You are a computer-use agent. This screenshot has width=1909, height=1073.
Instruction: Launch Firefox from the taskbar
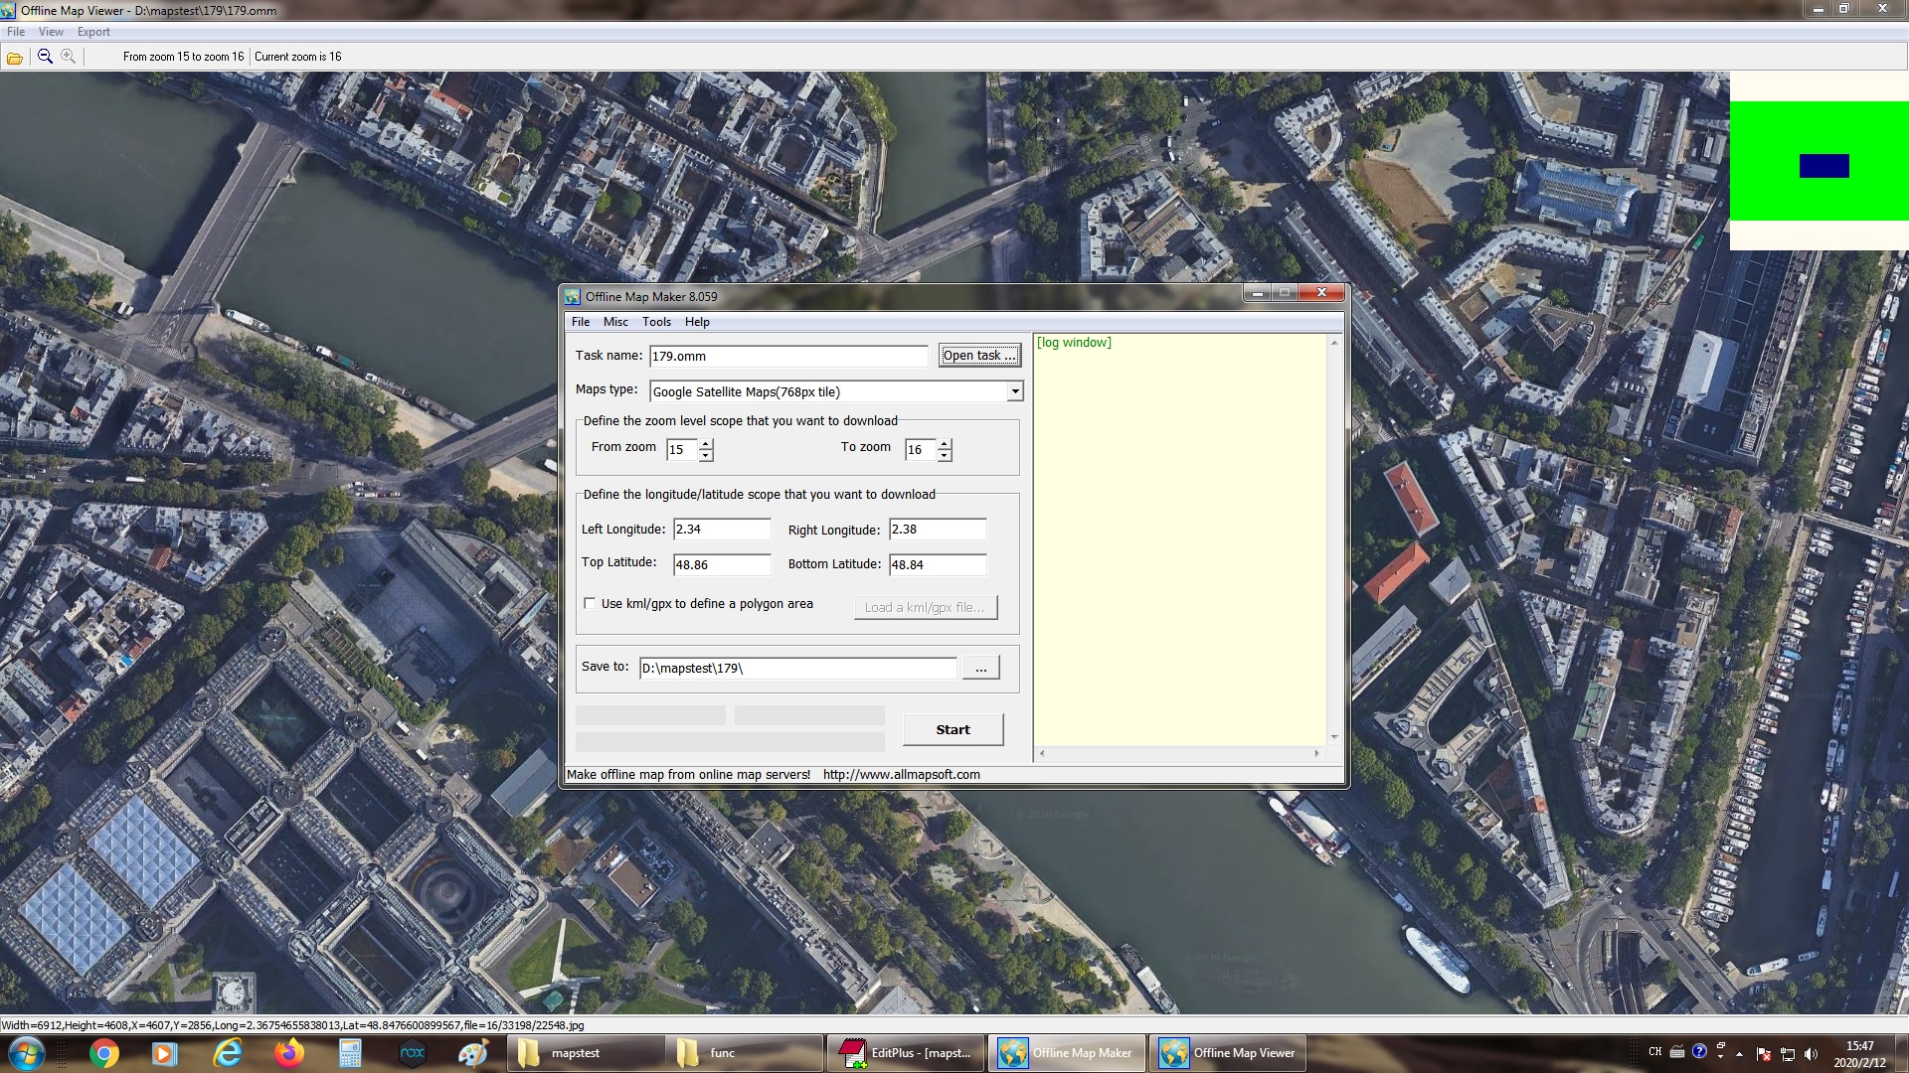289,1053
